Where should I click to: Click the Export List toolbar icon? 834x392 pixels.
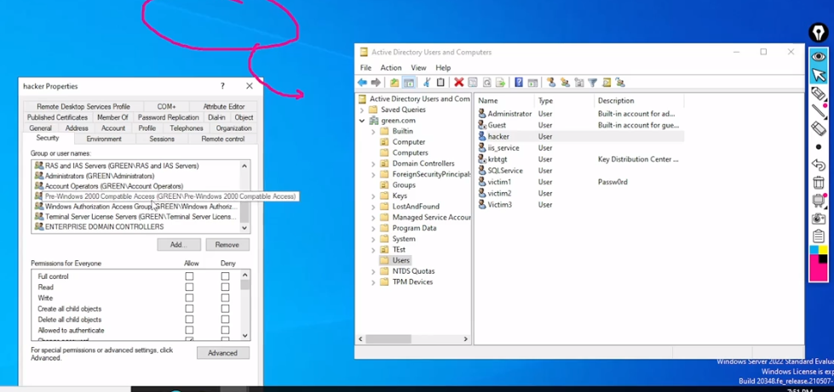[500, 82]
